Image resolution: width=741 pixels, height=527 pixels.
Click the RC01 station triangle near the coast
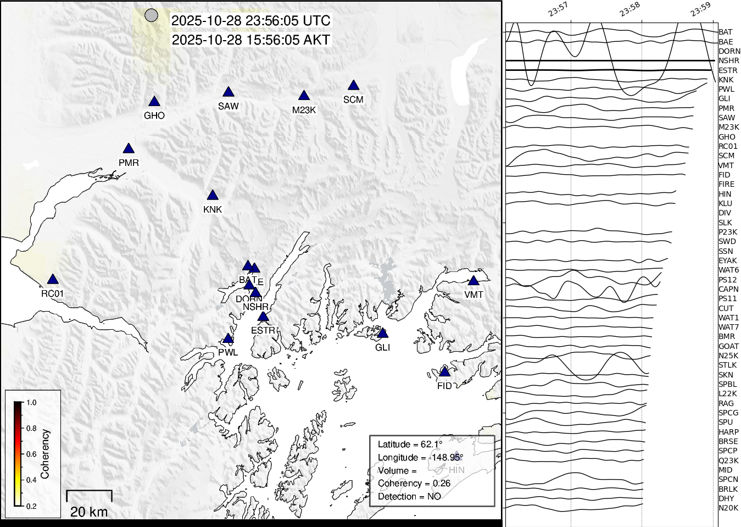52,278
